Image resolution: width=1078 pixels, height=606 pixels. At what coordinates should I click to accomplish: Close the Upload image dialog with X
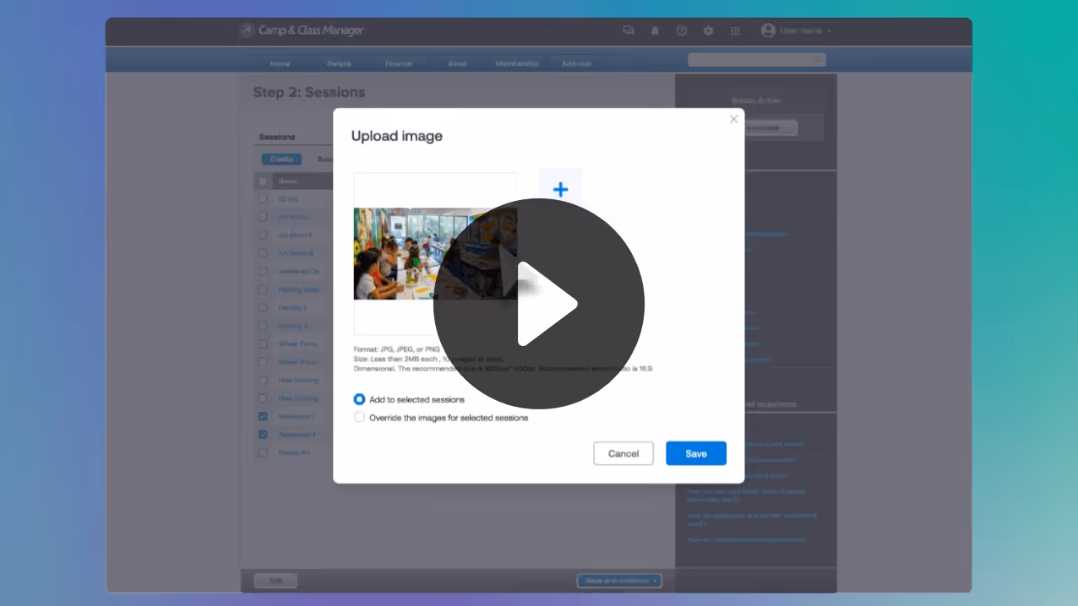point(733,119)
